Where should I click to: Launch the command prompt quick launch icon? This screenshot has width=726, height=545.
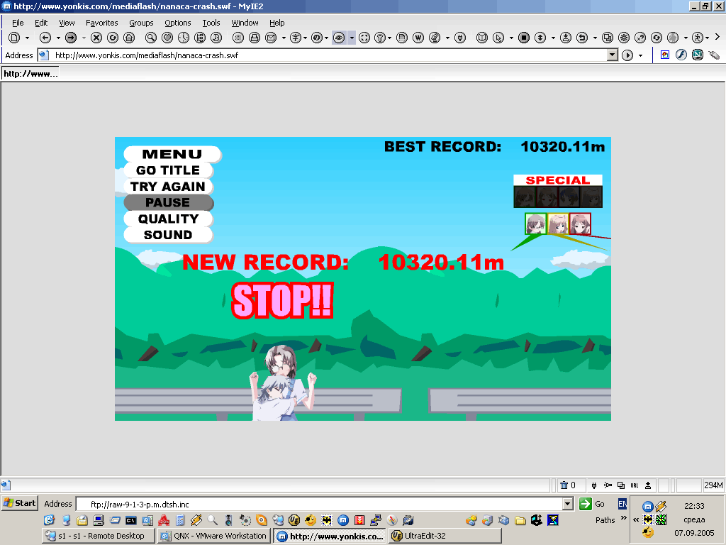click(131, 520)
